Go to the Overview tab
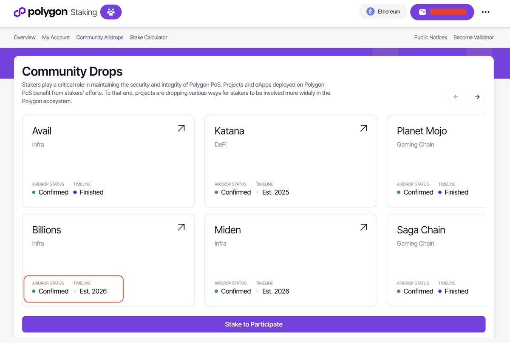The height and width of the screenshot is (343, 510). tap(25, 37)
